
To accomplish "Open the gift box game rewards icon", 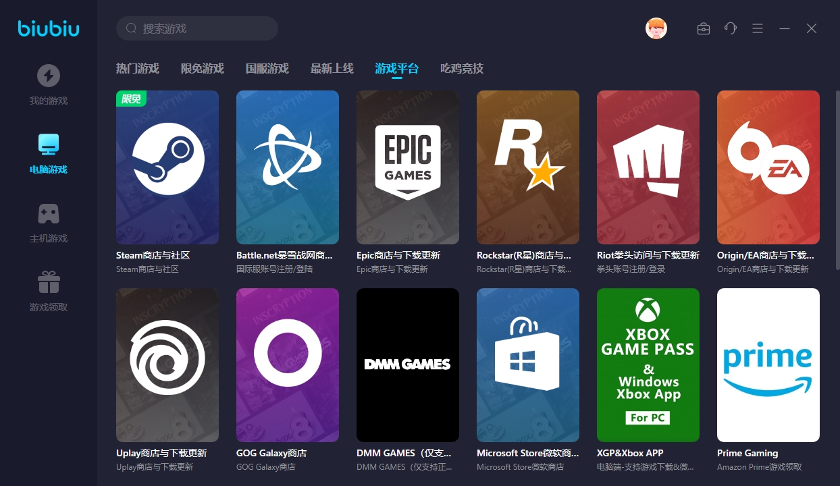I will tap(48, 282).
